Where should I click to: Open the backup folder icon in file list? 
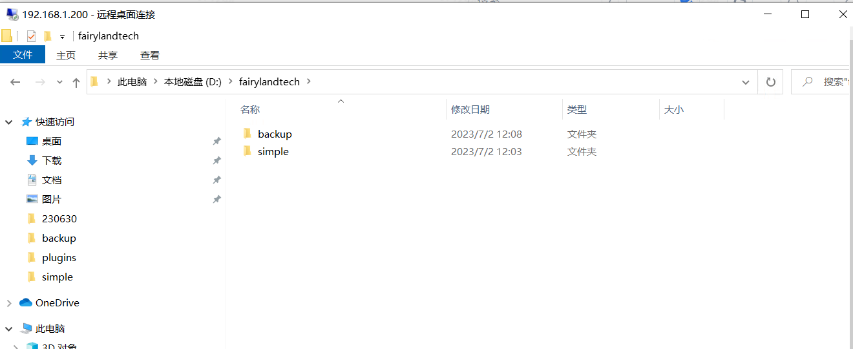(247, 134)
